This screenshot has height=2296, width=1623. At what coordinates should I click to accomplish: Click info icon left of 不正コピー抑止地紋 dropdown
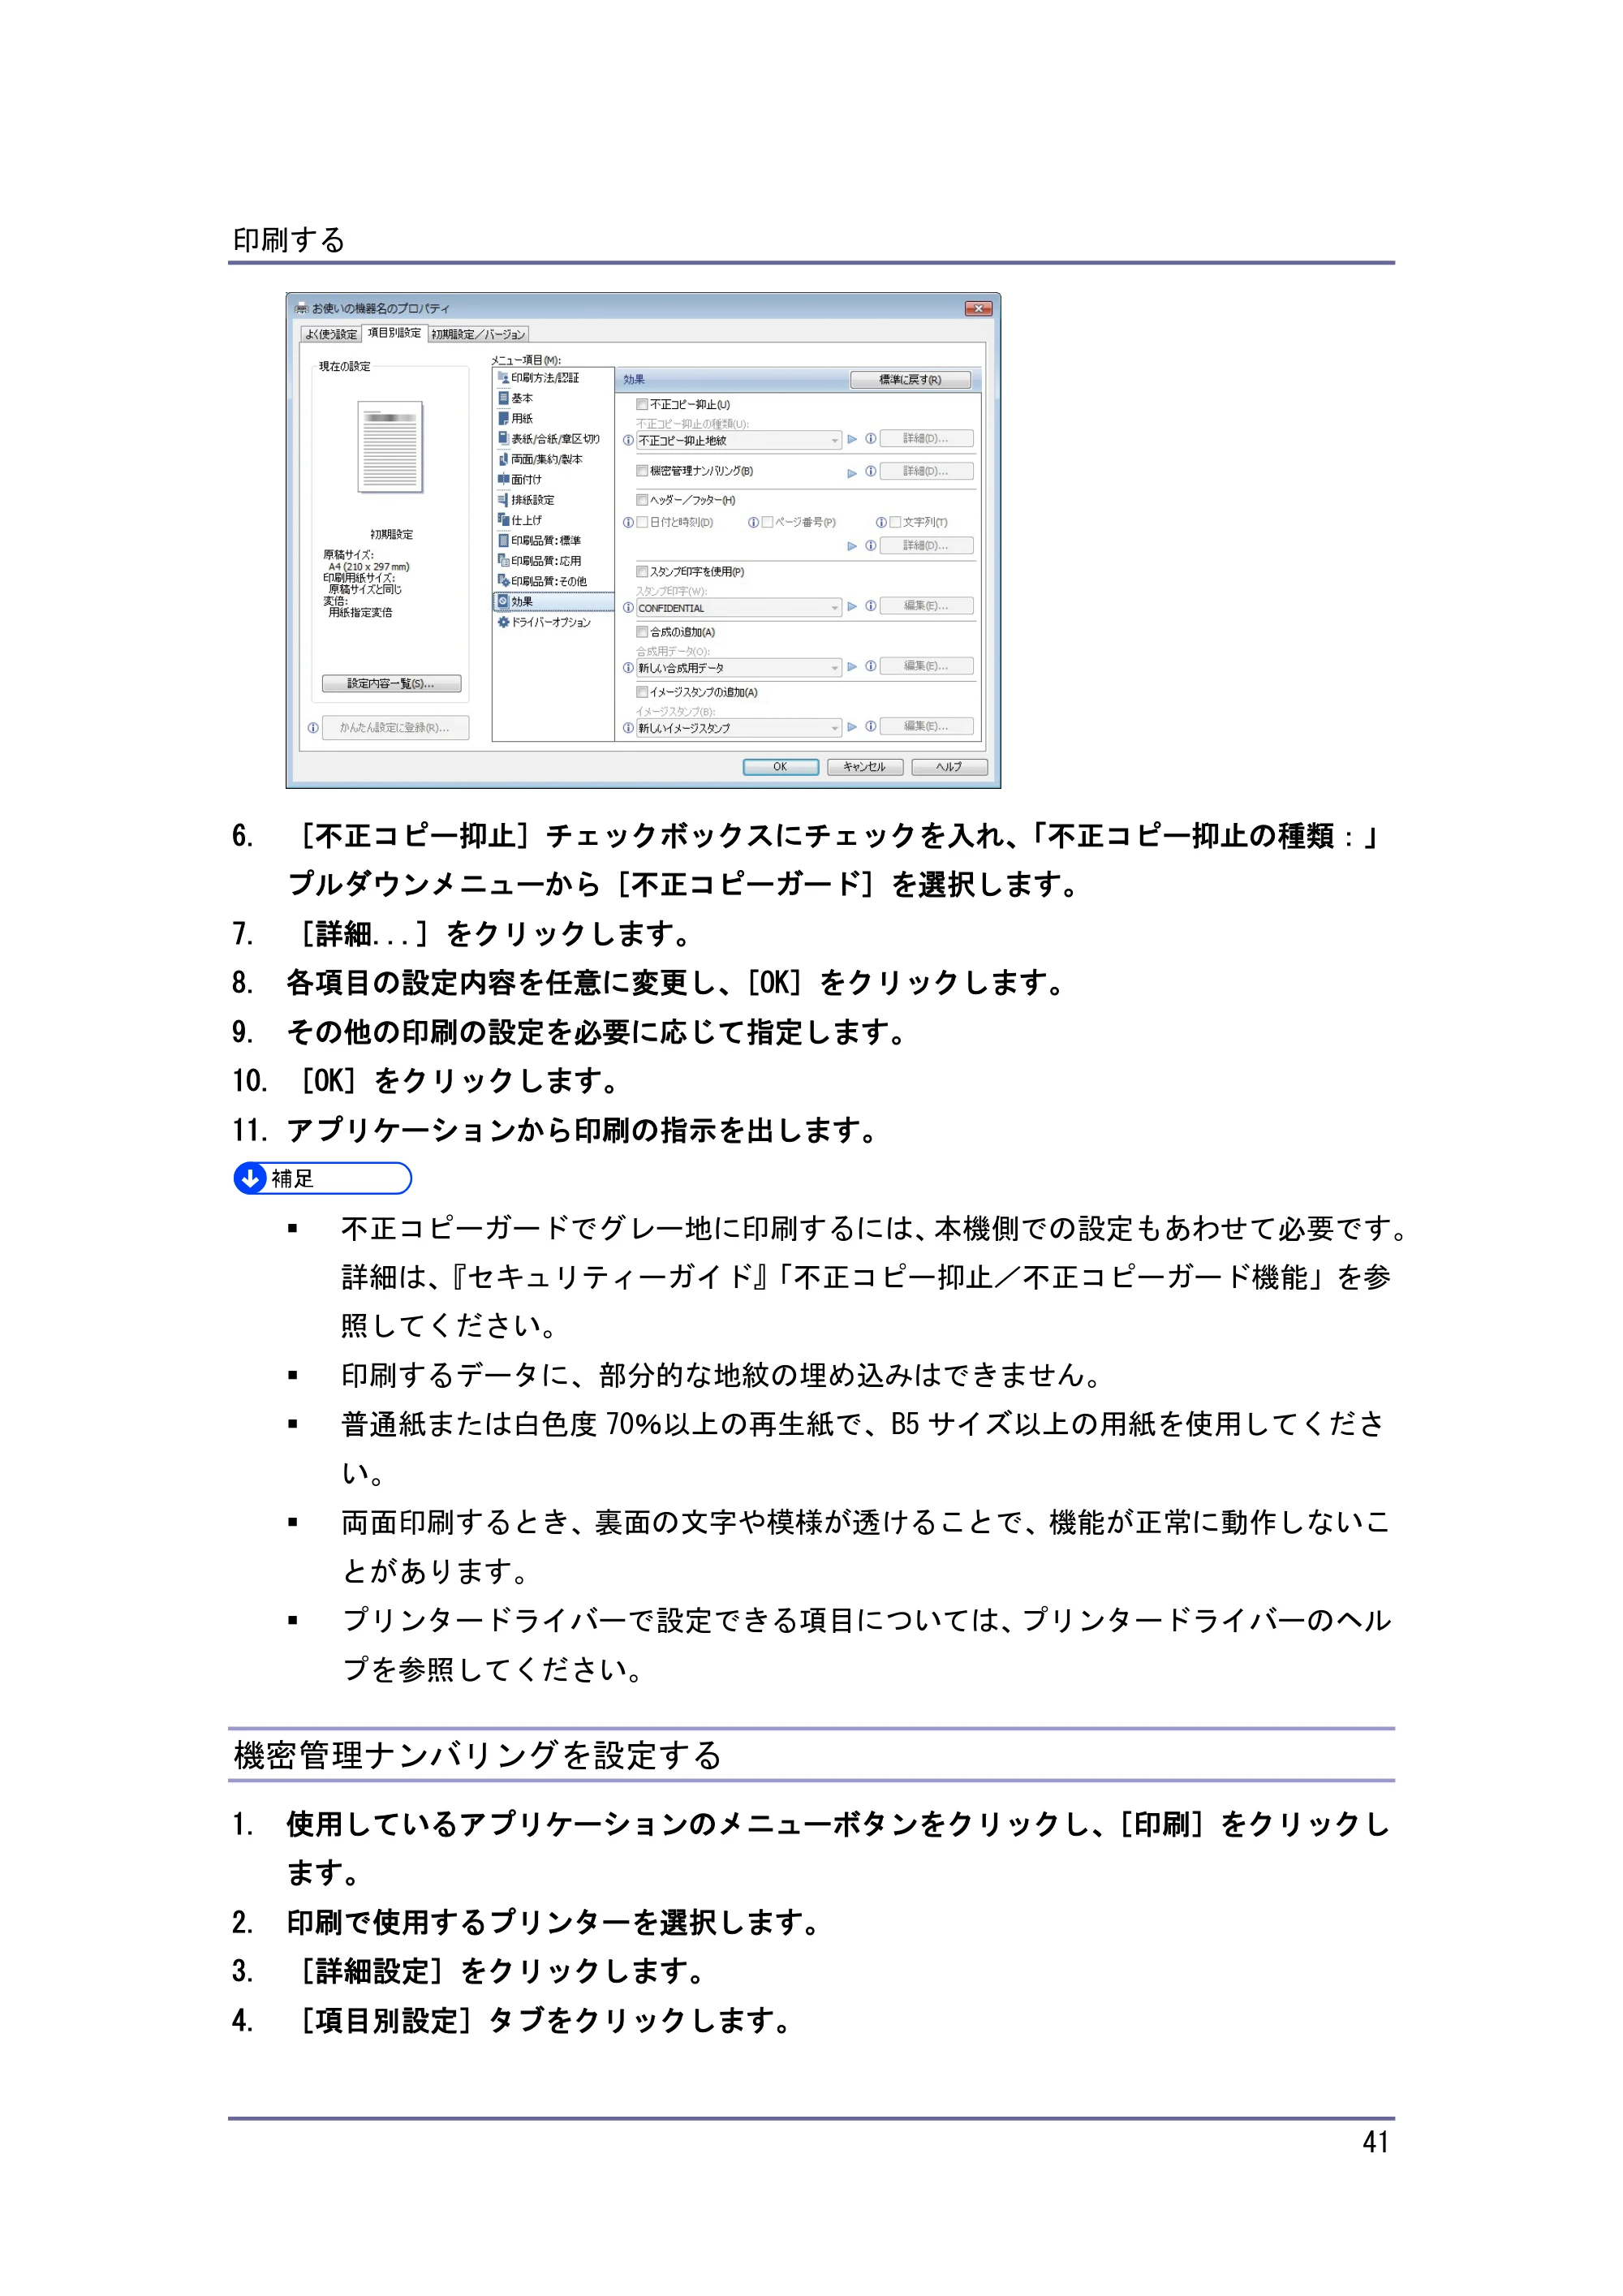coord(628,440)
